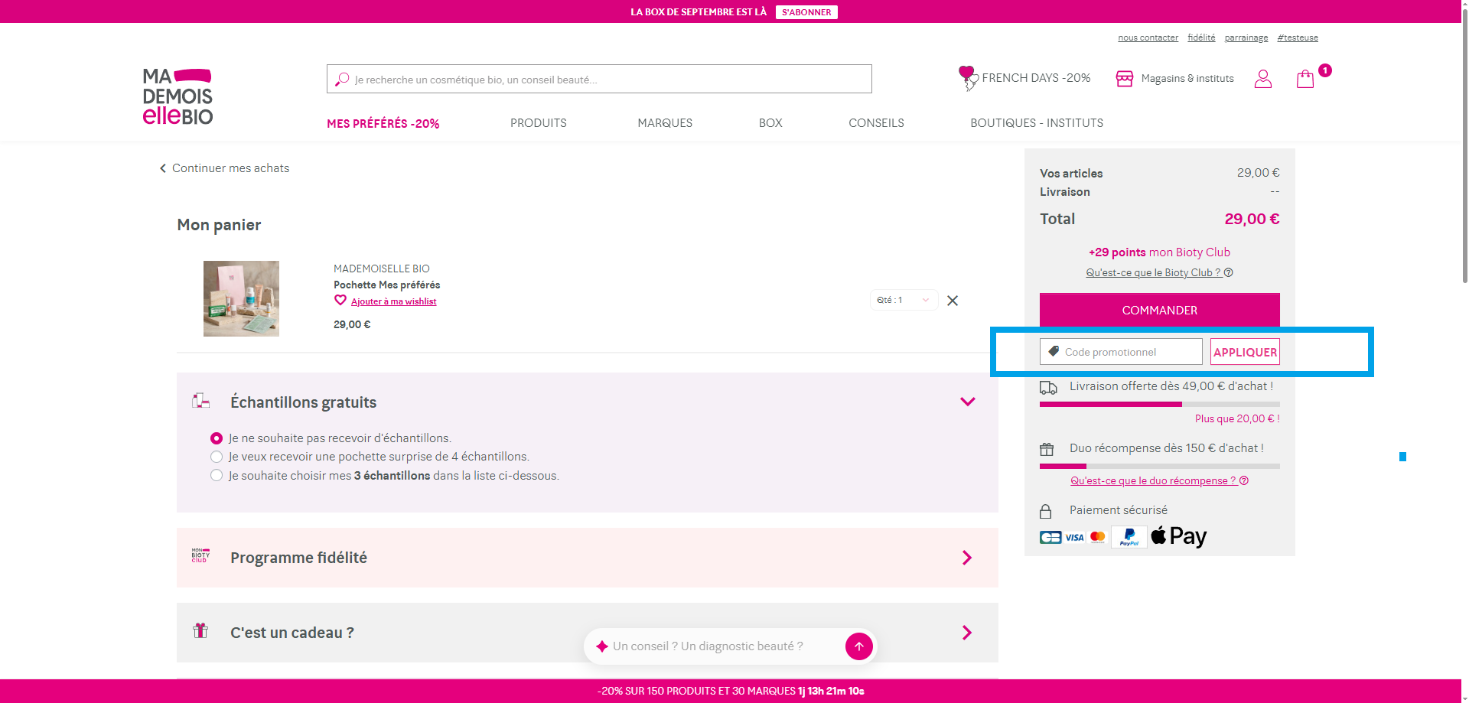1469x703 pixels.
Task: Click the 'Pochette Mes préférés' product name
Action: click(x=386, y=285)
